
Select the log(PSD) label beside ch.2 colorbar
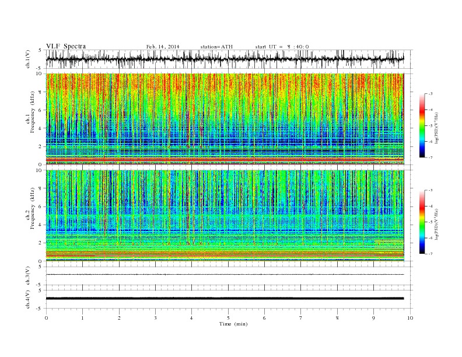(436, 224)
